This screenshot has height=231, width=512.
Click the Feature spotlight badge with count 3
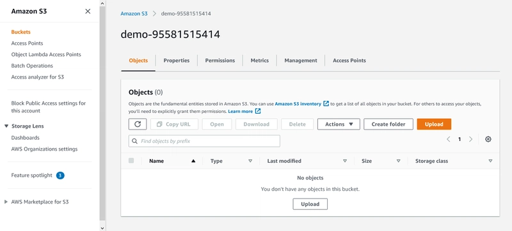(60, 175)
